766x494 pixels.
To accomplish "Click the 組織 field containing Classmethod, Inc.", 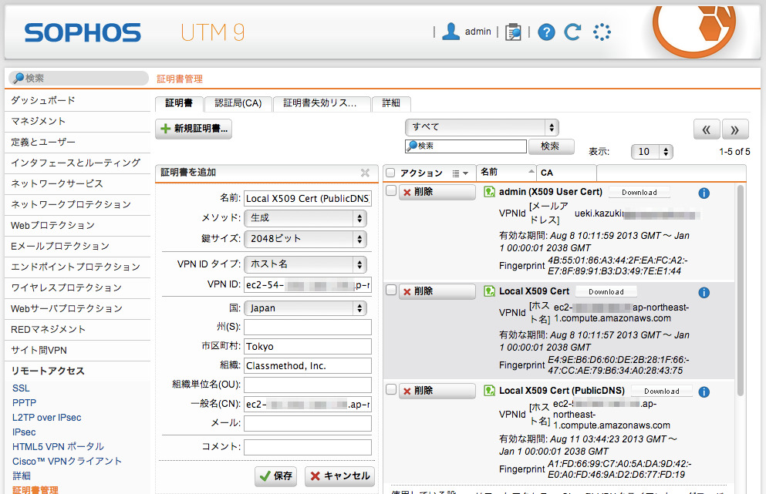I will pyautogui.click(x=308, y=366).
